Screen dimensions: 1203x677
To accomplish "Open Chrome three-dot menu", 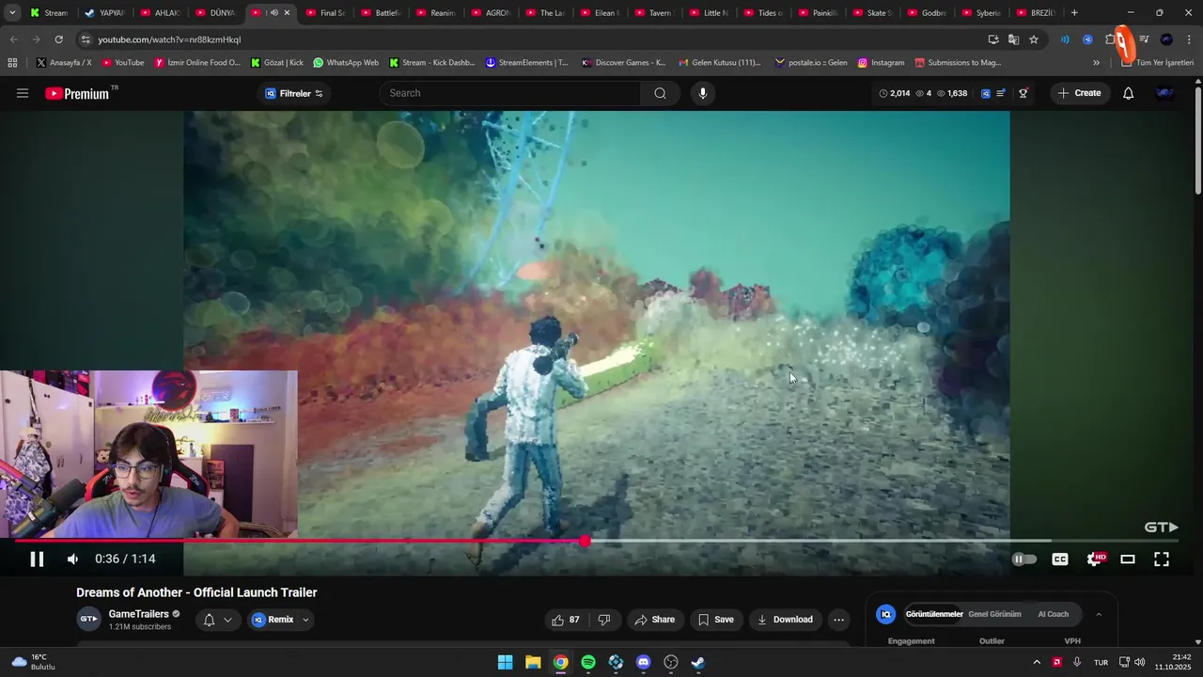I will pos(1190,39).
